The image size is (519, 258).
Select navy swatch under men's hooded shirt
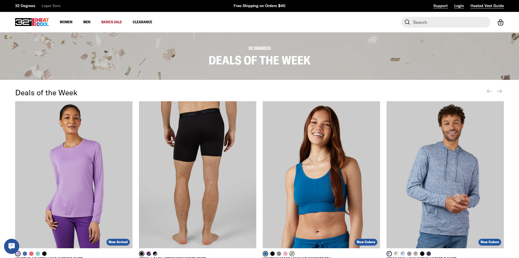coord(429,254)
